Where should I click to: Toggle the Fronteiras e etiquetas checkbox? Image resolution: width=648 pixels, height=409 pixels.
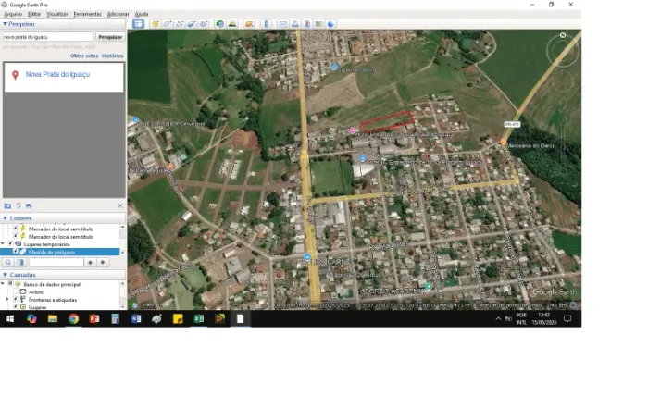point(16,300)
